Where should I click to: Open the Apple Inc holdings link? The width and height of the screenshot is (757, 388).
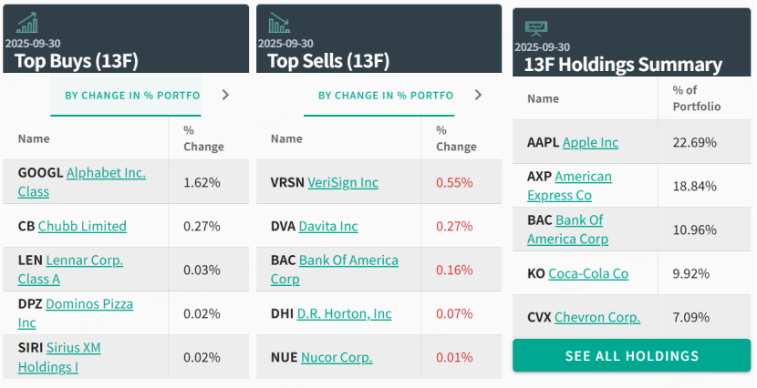(590, 142)
